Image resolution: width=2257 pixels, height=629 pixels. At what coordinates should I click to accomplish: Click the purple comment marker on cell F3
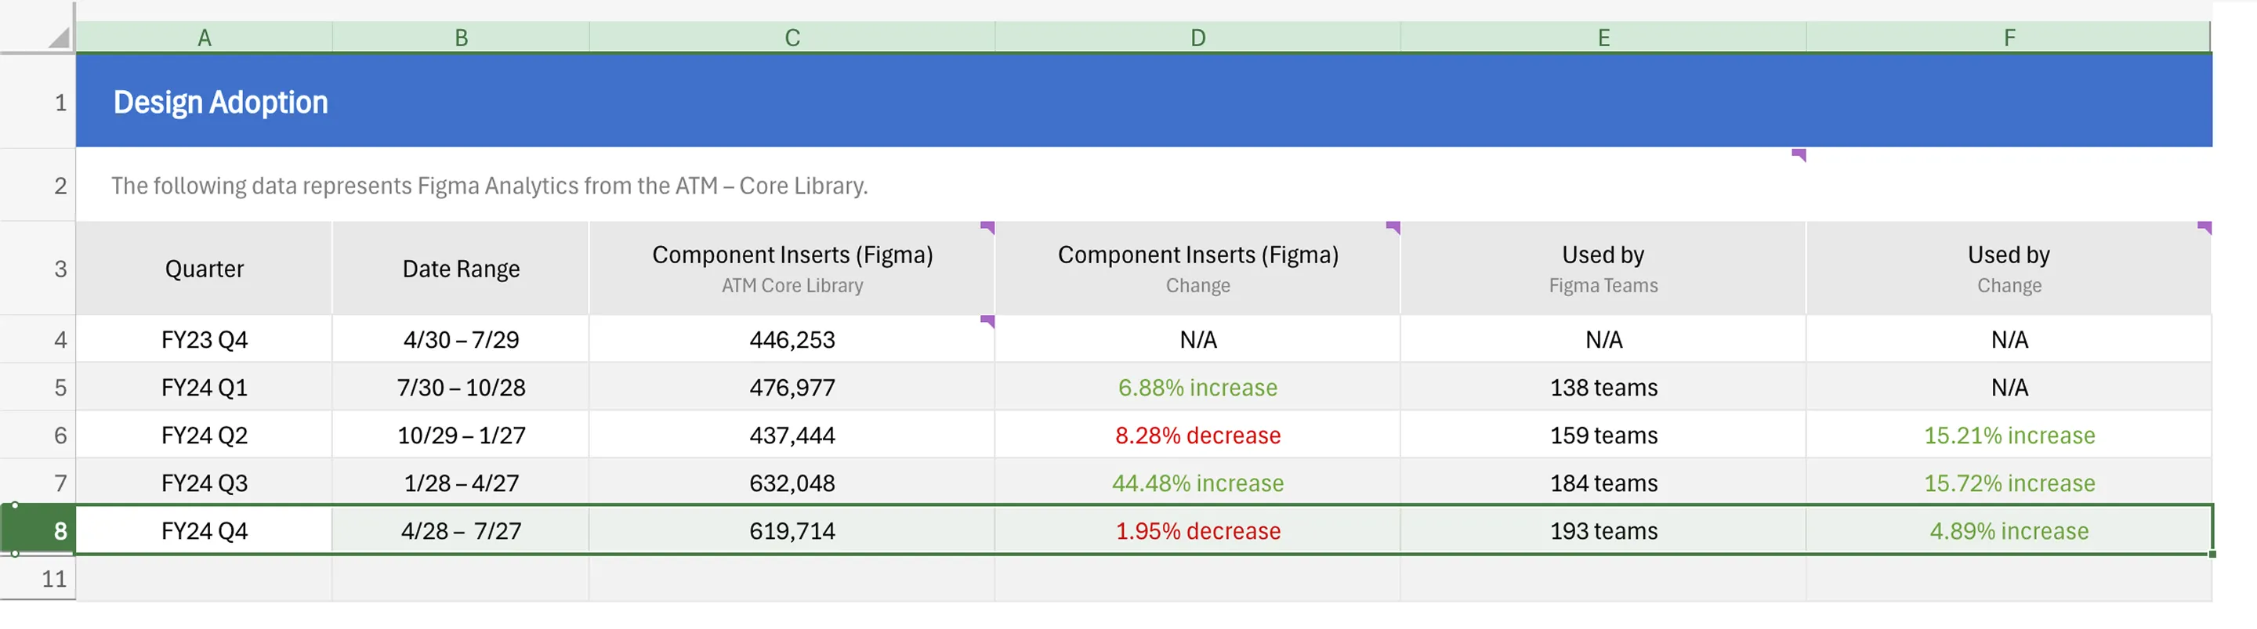[x=2204, y=228]
